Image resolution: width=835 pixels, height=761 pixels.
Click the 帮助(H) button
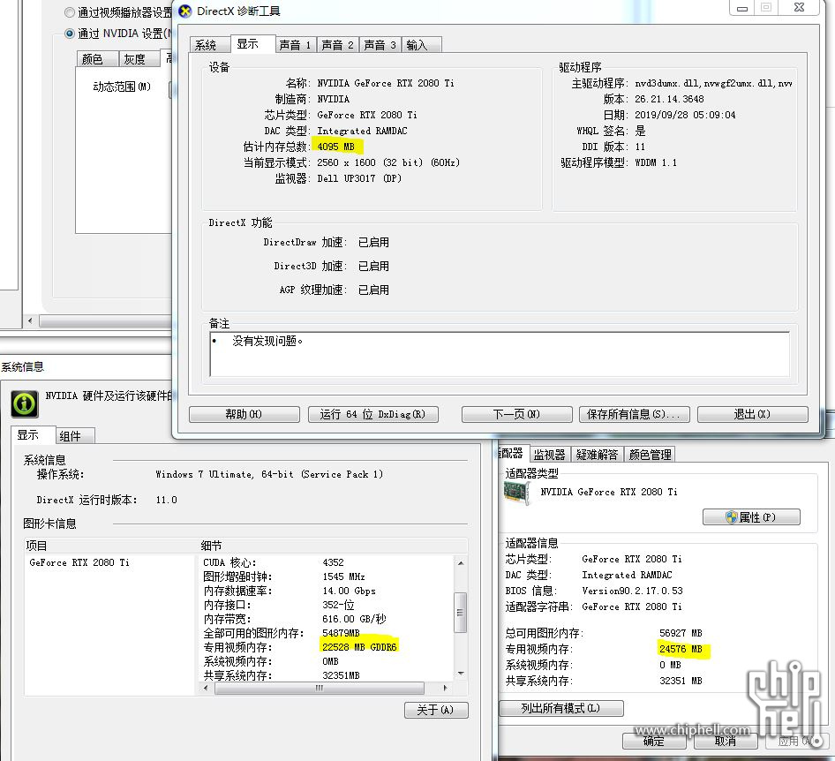(x=244, y=414)
